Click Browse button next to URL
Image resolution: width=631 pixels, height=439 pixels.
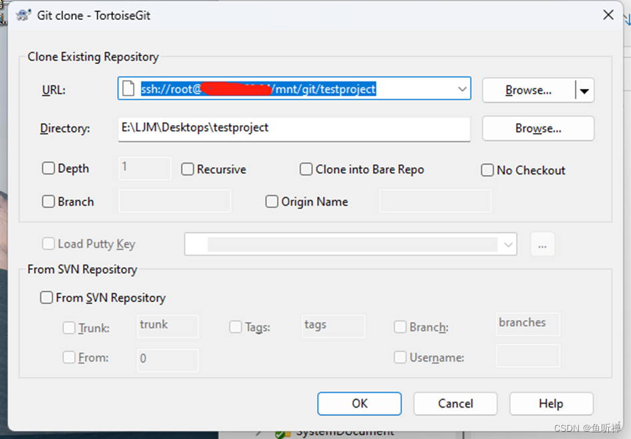pos(528,90)
